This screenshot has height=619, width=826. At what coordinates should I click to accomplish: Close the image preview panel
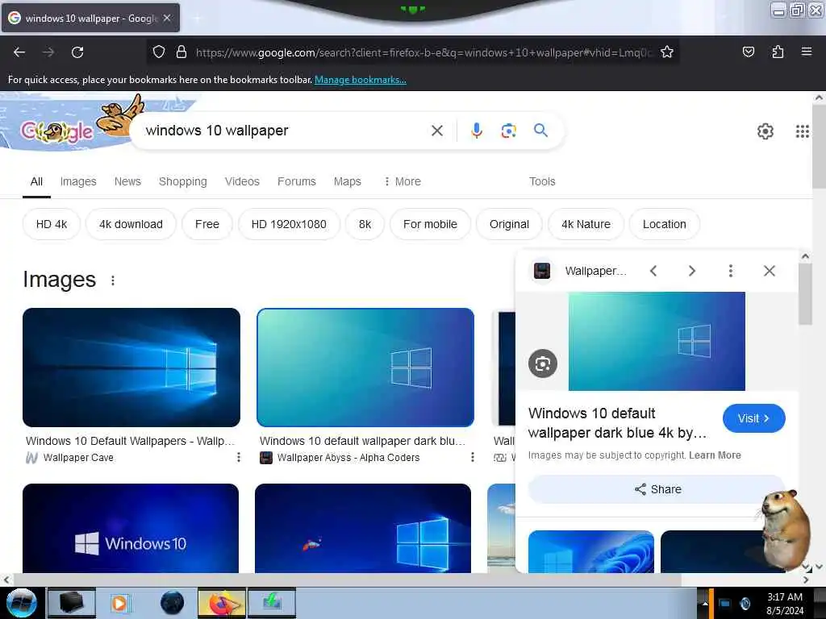pos(769,271)
